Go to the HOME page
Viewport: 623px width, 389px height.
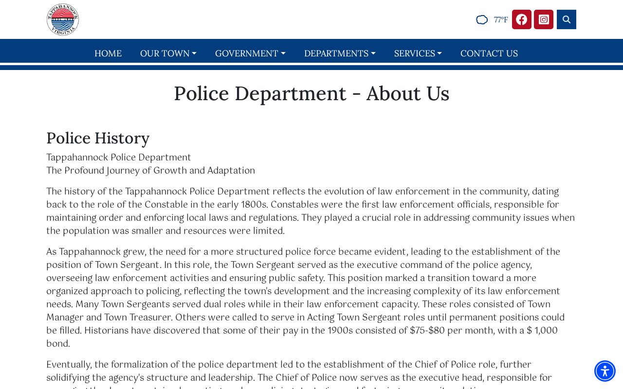108,53
